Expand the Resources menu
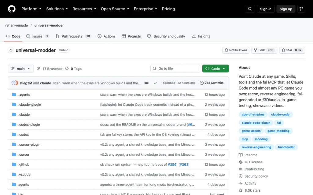This screenshot has width=313, height=195. pyautogui.click(x=84, y=9)
